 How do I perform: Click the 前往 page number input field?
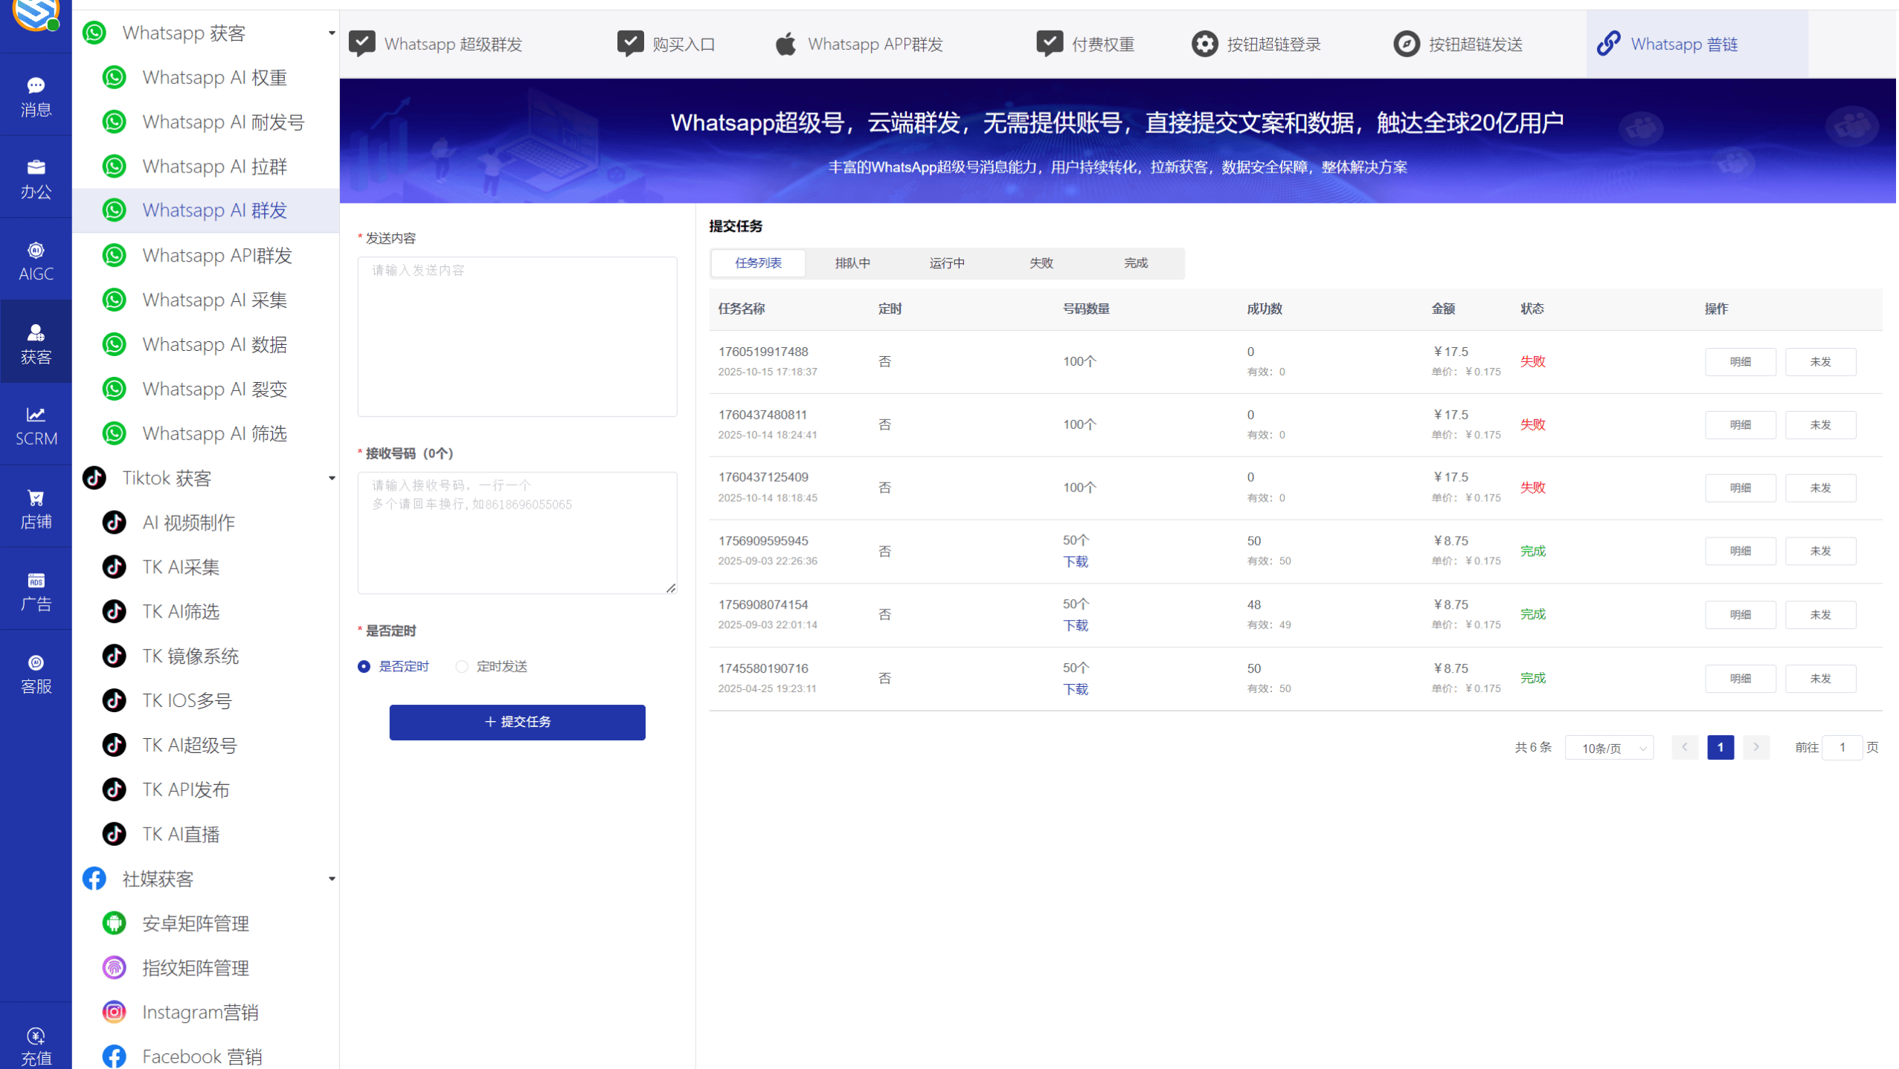pos(1842,748)
